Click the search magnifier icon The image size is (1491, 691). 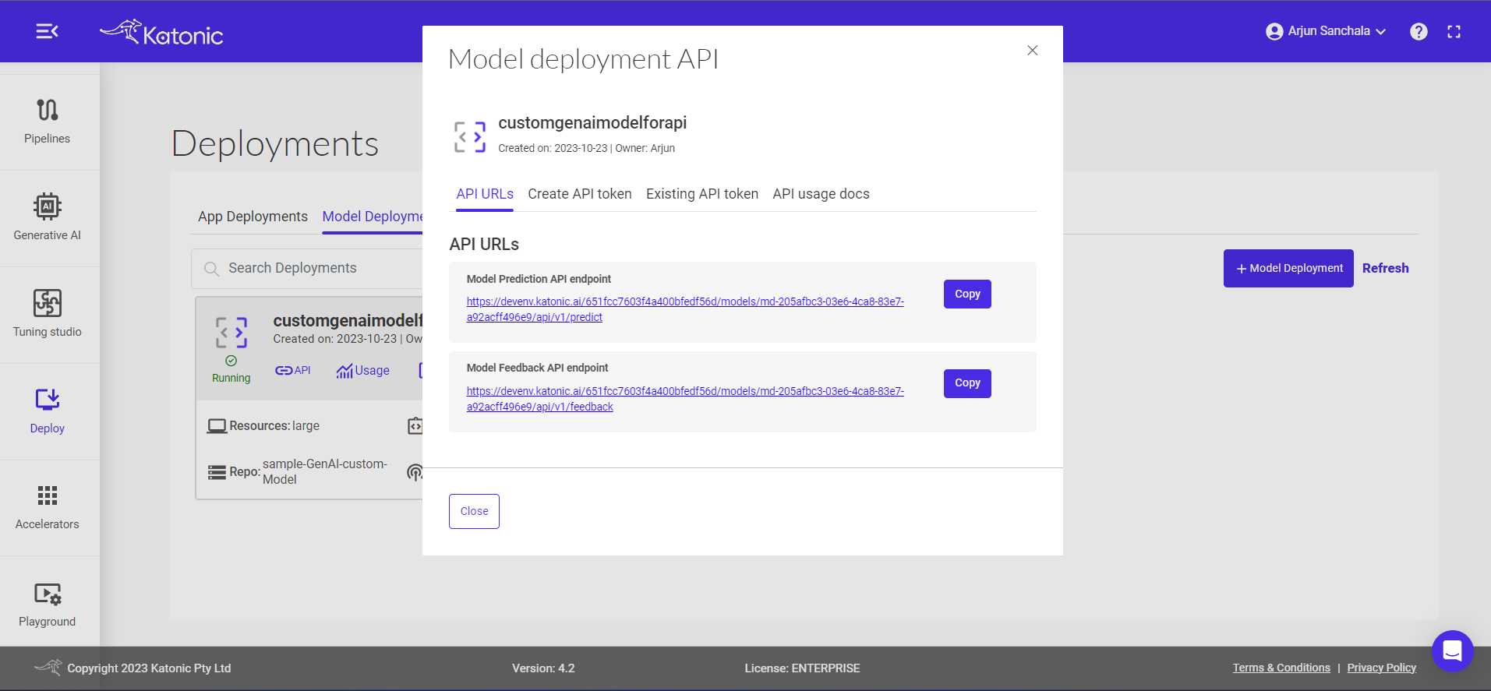(x=211, y=269)
